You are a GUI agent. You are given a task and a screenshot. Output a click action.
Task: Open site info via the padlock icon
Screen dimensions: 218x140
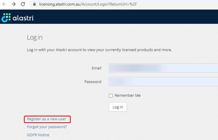[34, 4]
